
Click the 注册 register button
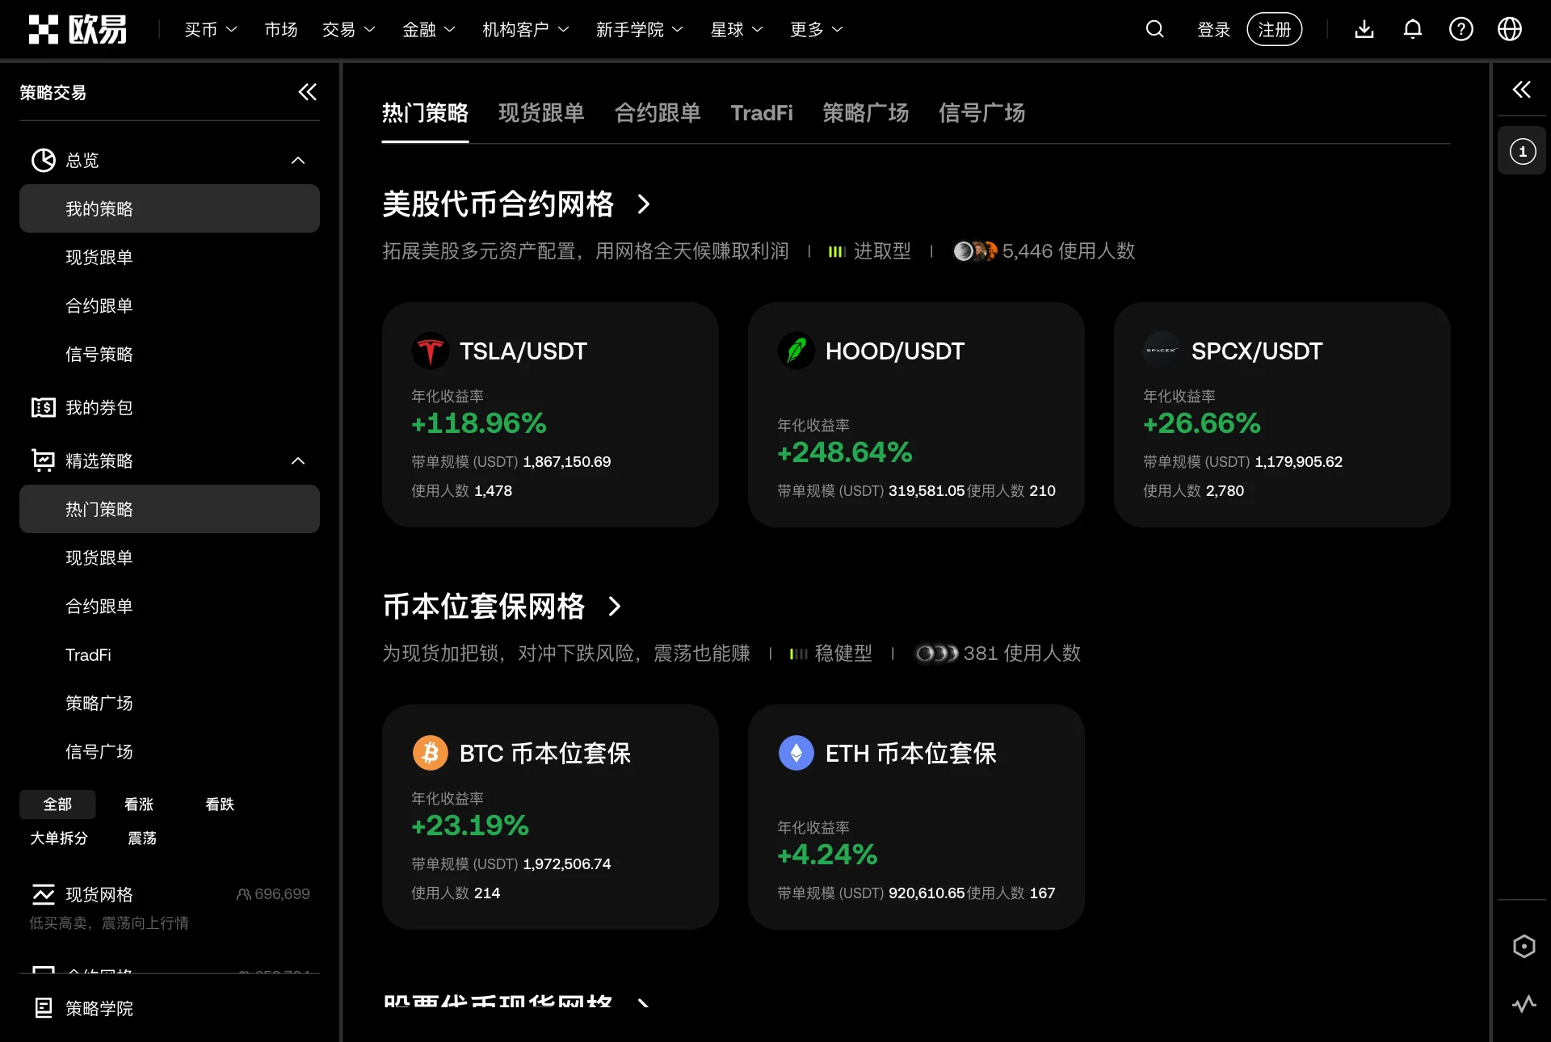1275,30
